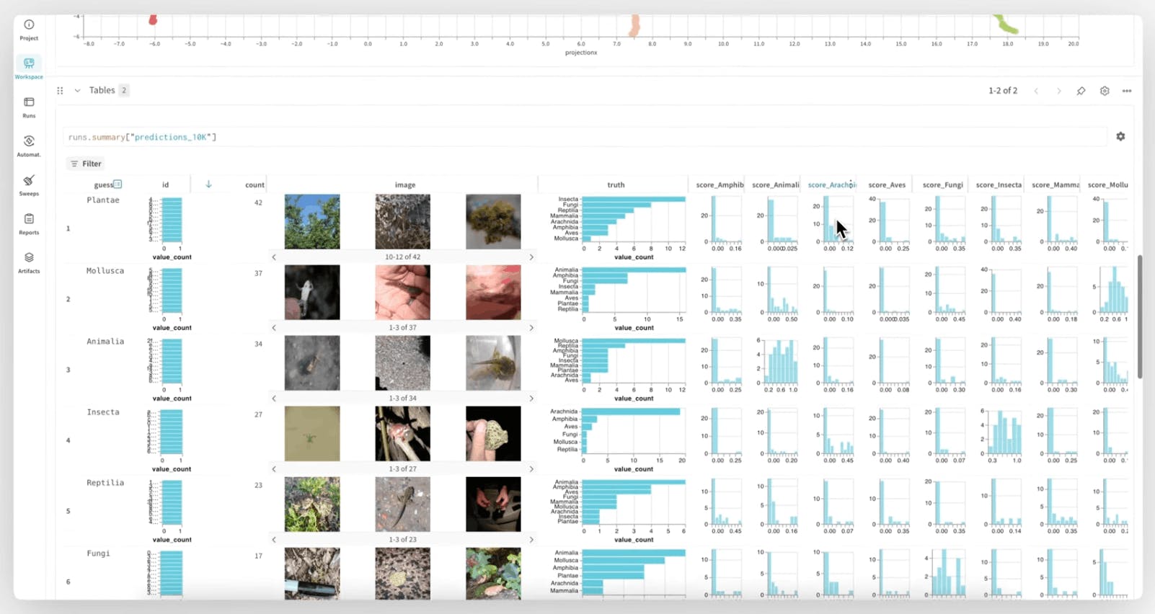Open the tree and blue sky thumbnail in Plantae row
This screenshot has height=614, width=1155.
pyautogui.click(x=312, y=222)
